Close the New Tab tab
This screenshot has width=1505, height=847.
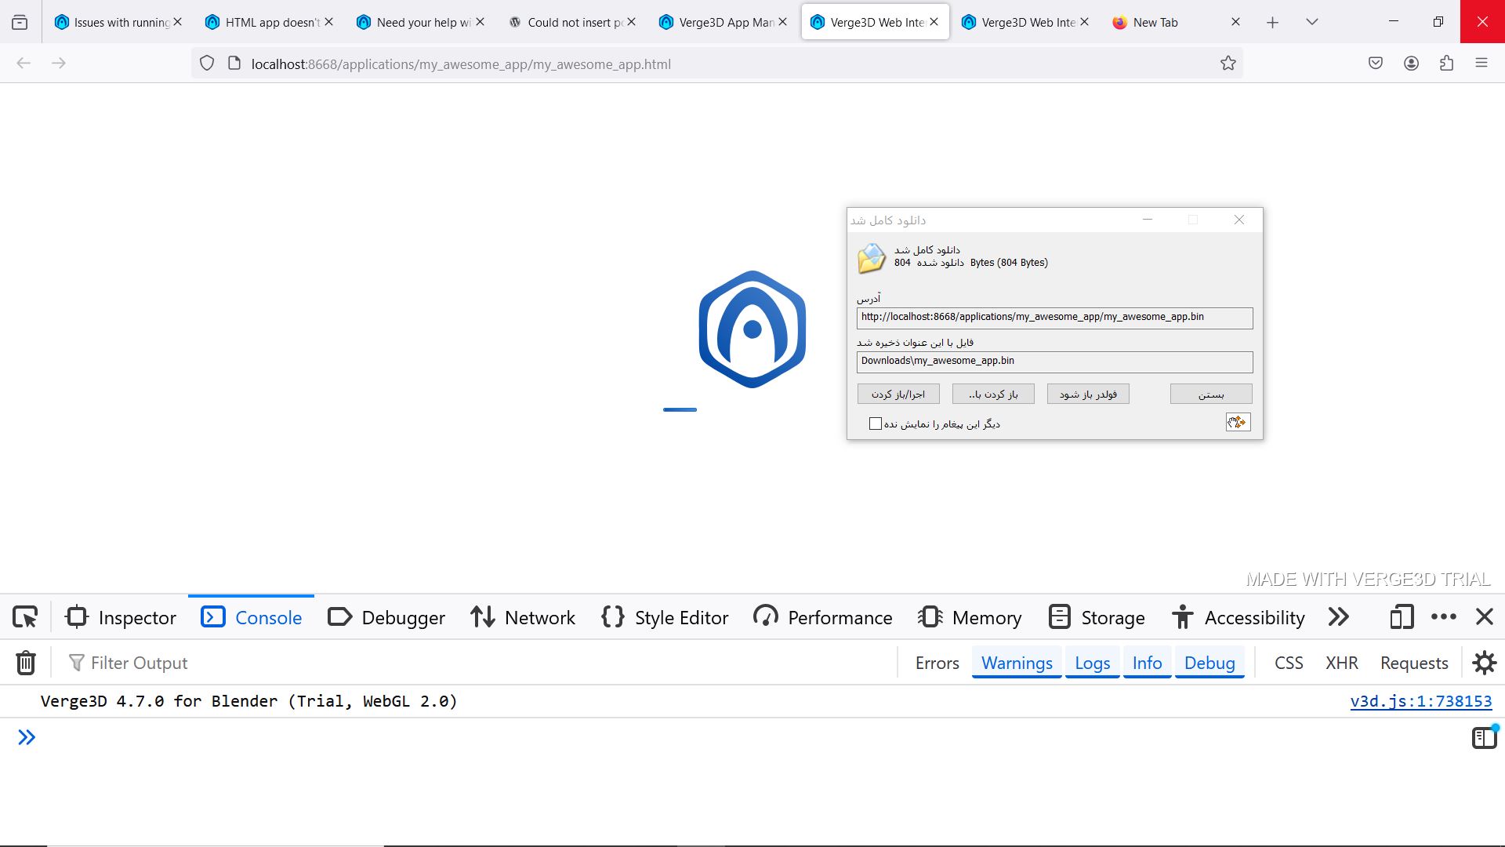[1235, 22]
